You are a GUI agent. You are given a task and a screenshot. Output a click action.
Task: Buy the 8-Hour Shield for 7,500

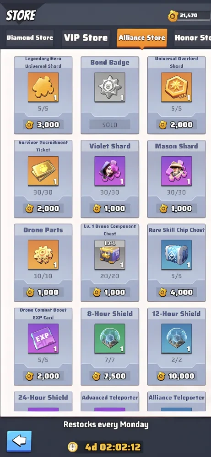110,376
